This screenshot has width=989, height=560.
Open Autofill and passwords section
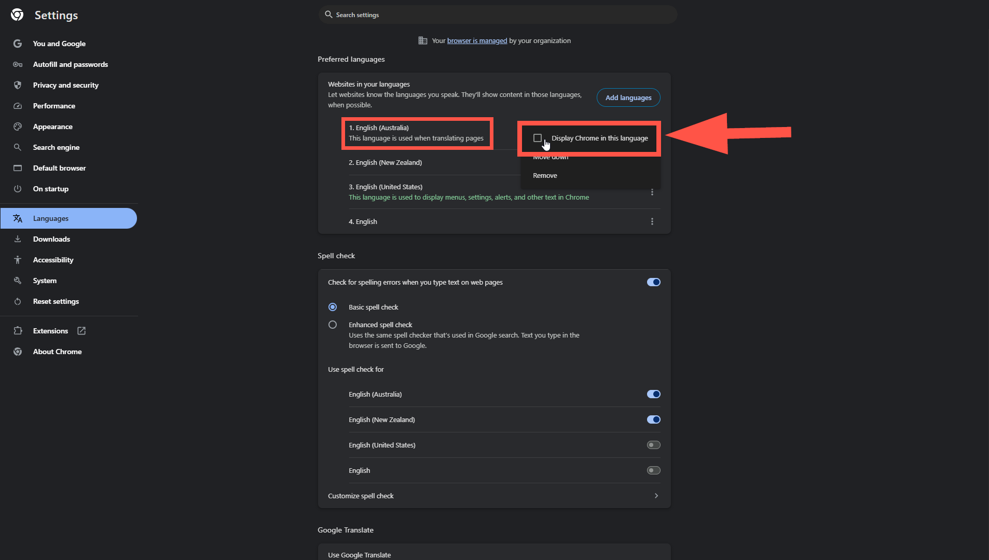[71, 64]
